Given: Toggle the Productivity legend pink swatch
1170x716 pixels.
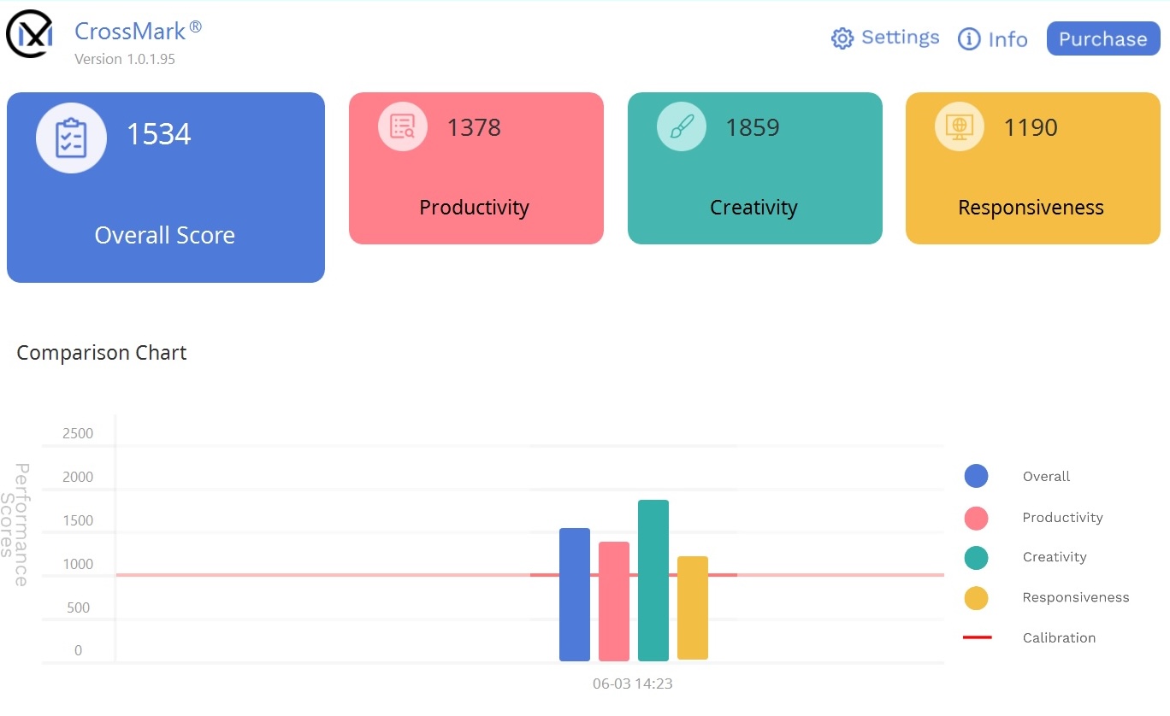Looking at the screenshot, I should coord(976,518).
